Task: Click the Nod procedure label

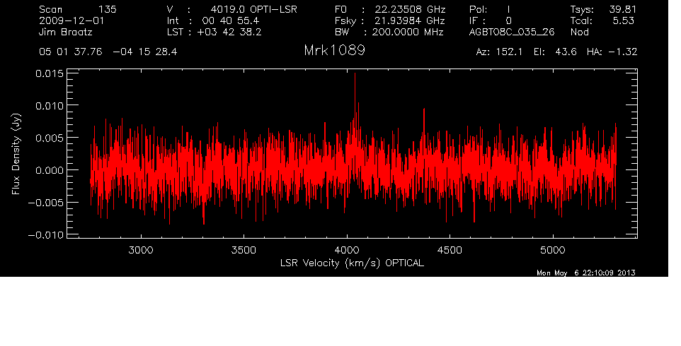Action: click(x=579, y=32)
